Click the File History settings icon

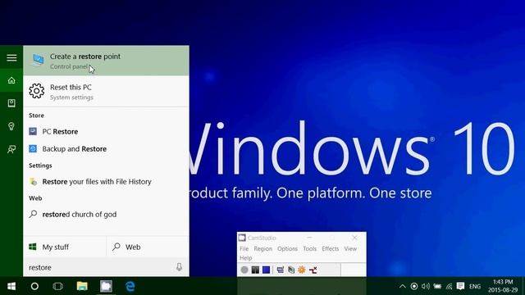(33, 182)
